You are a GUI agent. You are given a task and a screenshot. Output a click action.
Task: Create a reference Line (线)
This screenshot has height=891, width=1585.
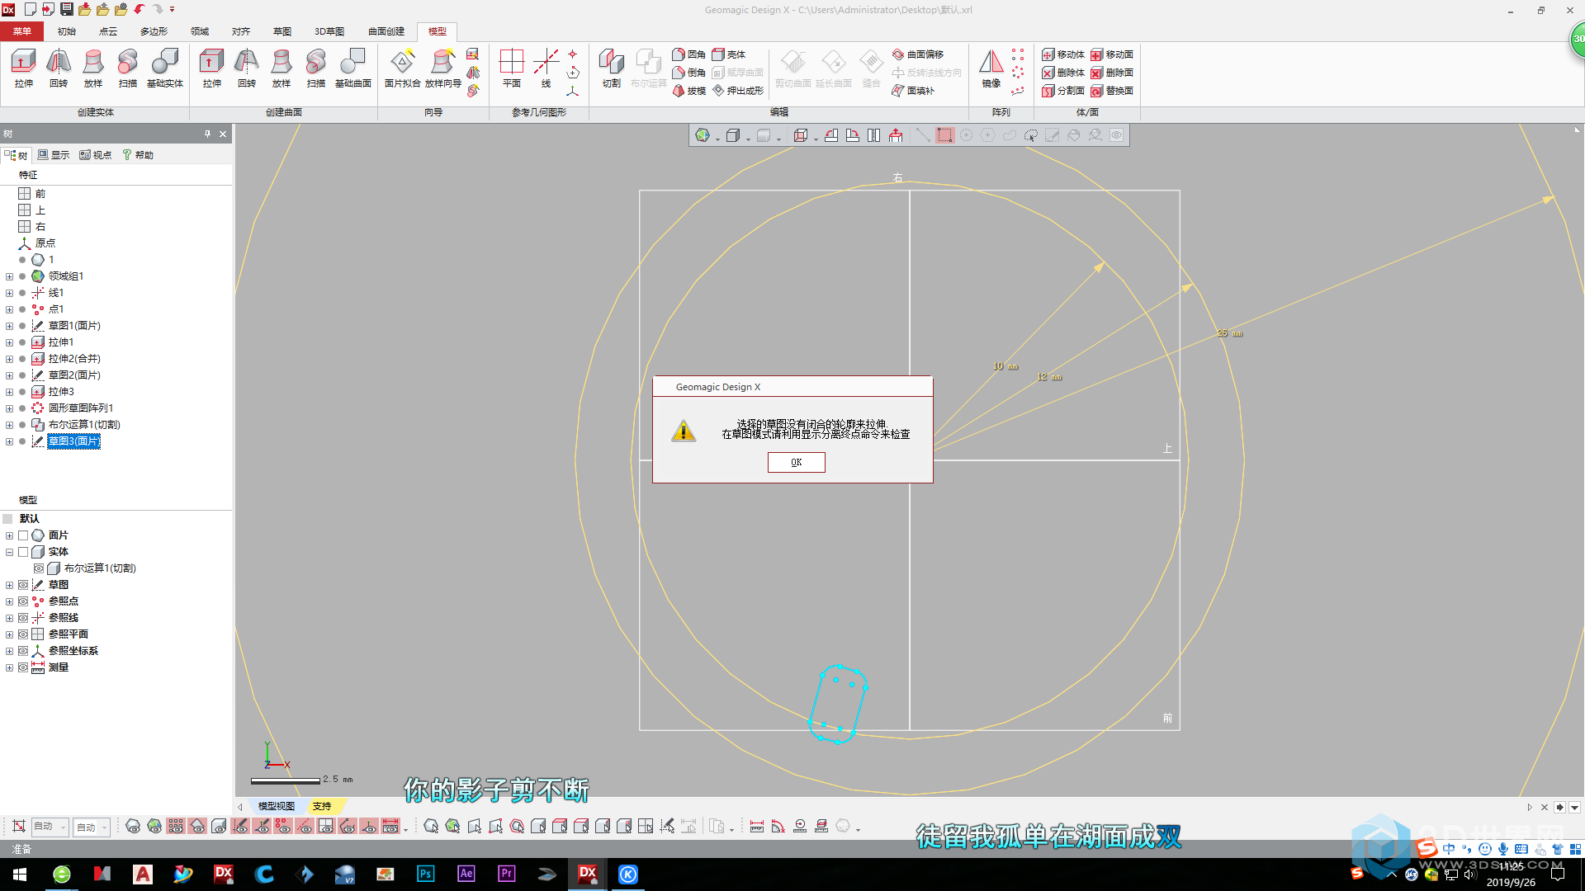point(546,68)
